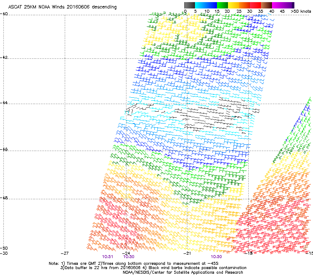Viewport: 313px width, 275px height.
Task: Click the yellow 20-25 knots color segment
Action: coord(233,5)
